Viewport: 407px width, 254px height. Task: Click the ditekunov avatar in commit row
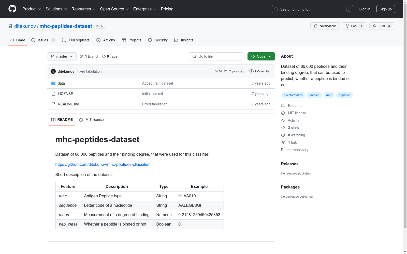tap(53, 71)
